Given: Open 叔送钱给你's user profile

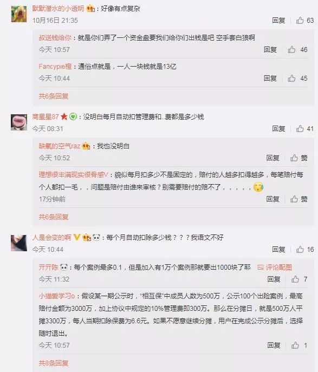Looking at the screenshot, I should [x=55, y=37].
